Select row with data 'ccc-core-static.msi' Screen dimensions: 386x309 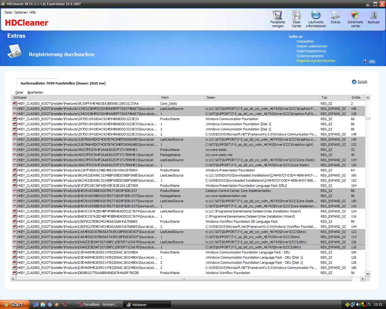click(x=188, y=155)
